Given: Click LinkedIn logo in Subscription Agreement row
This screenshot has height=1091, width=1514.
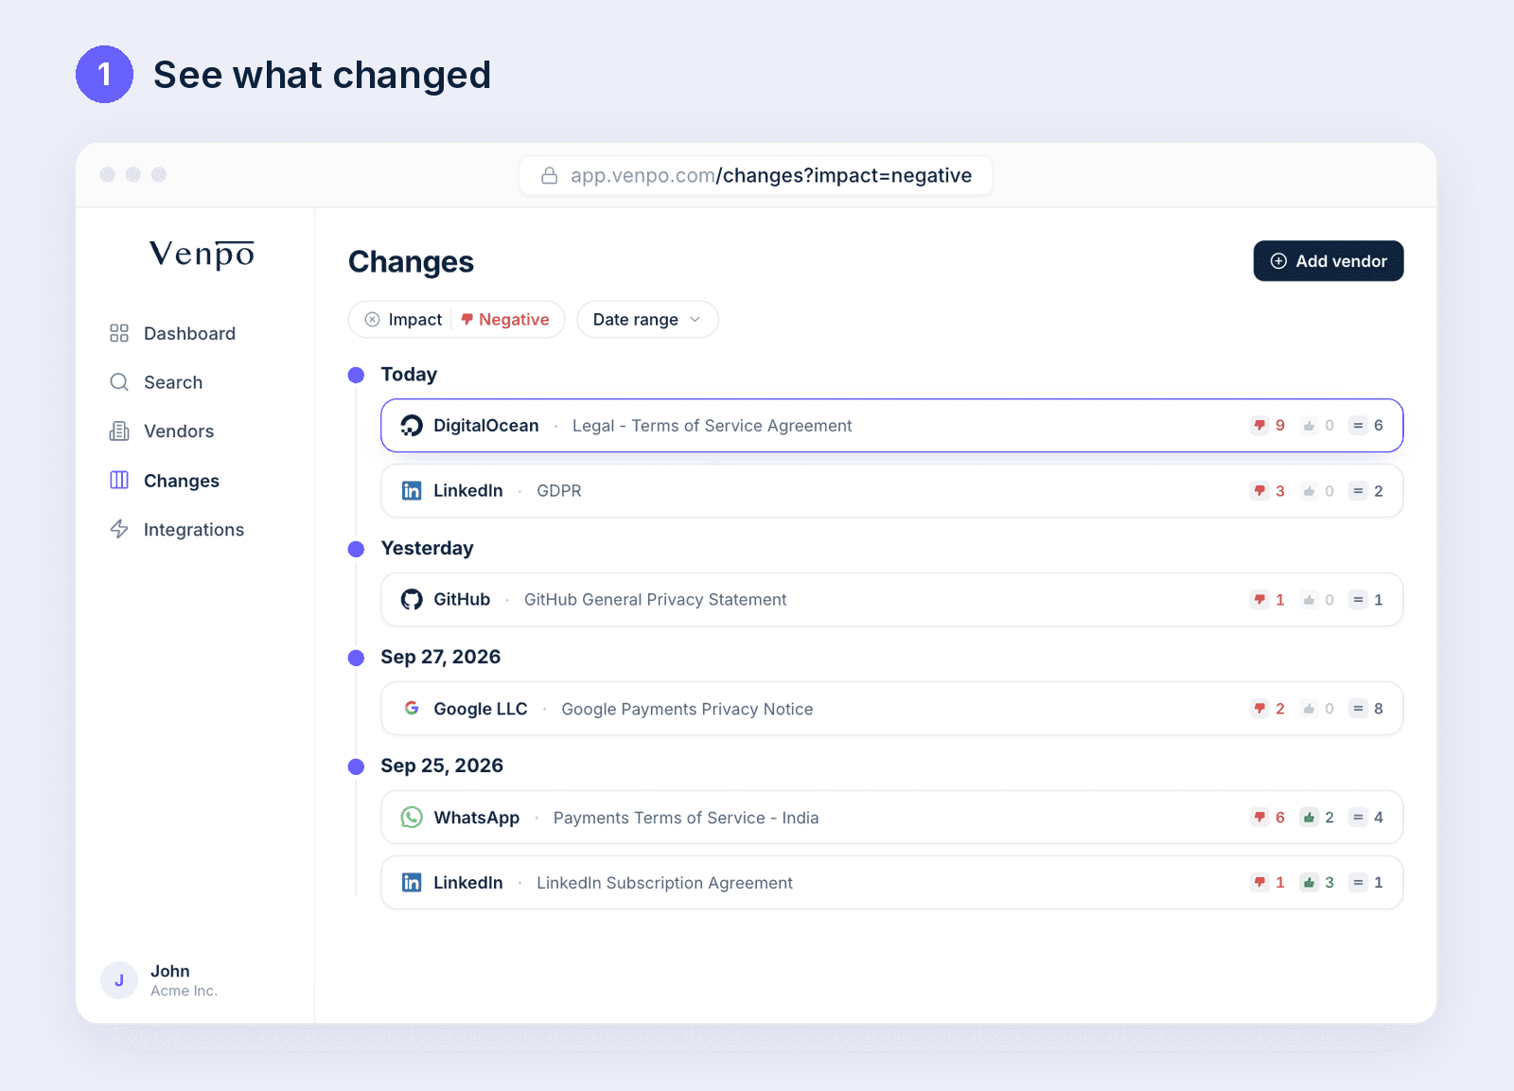Looking at the screenshot, I should (x=412, y=883).
